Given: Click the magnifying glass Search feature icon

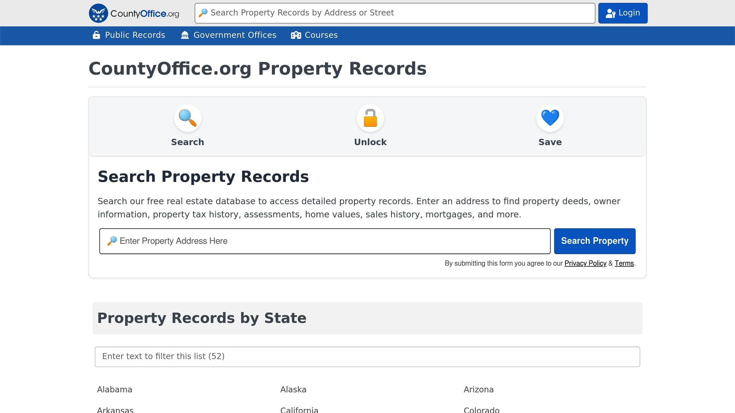Looking at the screenshot, I should pos(187,118).
